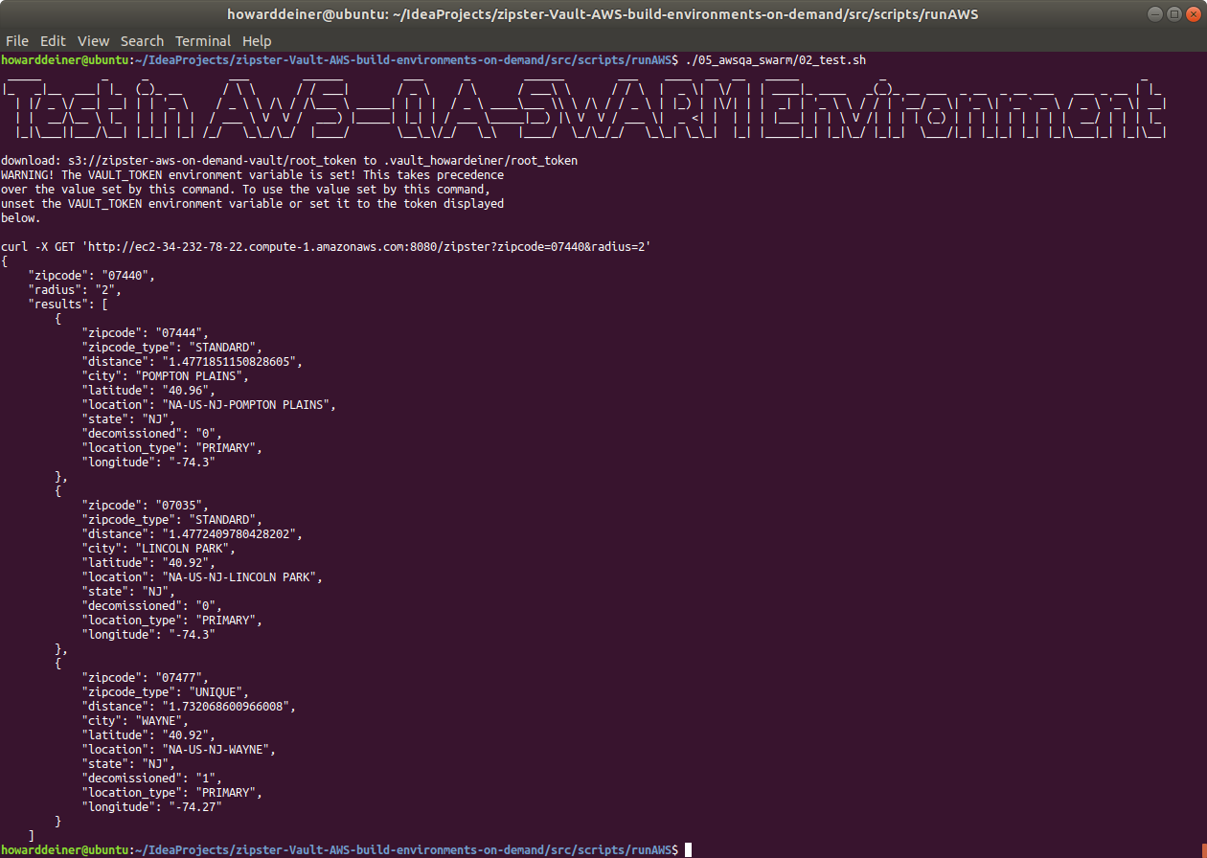The width and height of the screenshot is (1207, 858).
Task: Click the ASCII art banner
Action: (x=584, y=110)
